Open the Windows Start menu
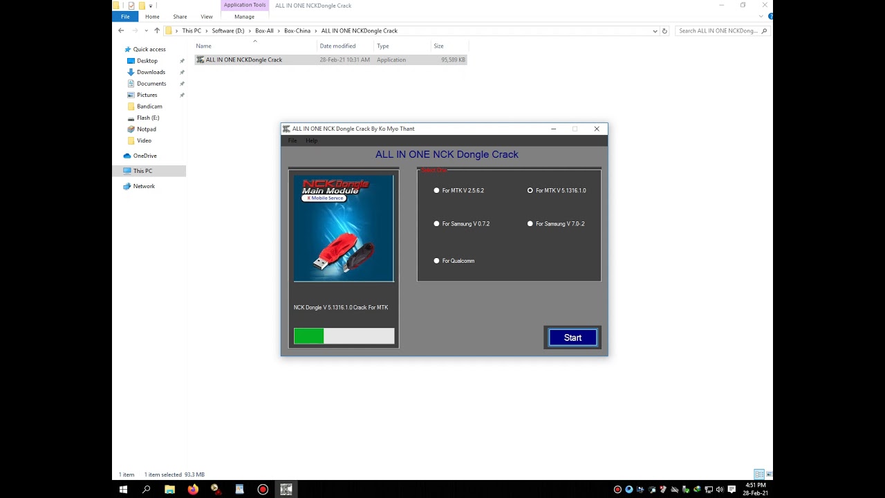Viewport: 885px width, 498px height. pos(124,489)
